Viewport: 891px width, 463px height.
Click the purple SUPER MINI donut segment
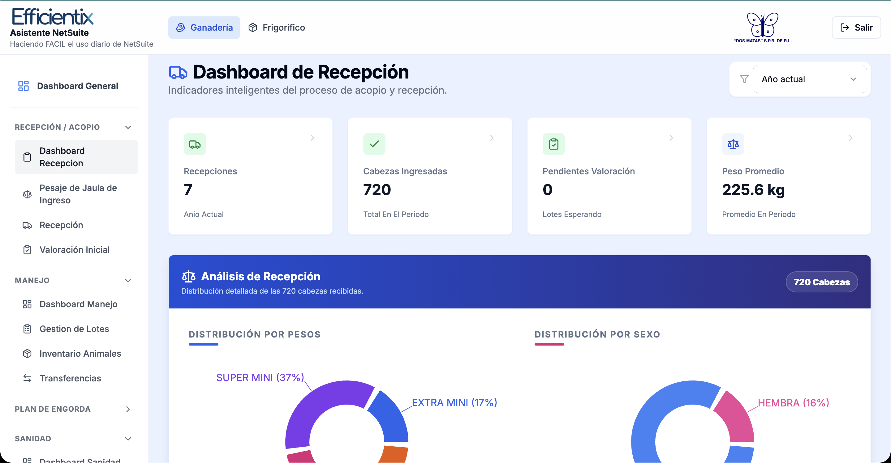(316, 401)
